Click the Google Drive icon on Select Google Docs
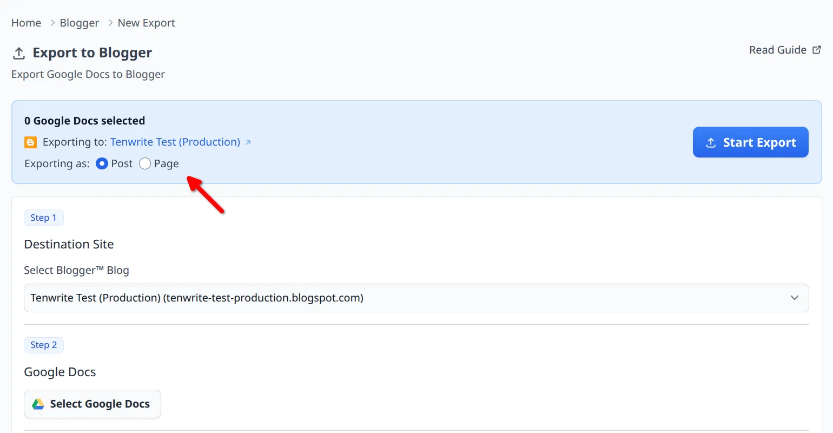The height and width of the screenshot is (433, 833). click(x=38, y=403)
